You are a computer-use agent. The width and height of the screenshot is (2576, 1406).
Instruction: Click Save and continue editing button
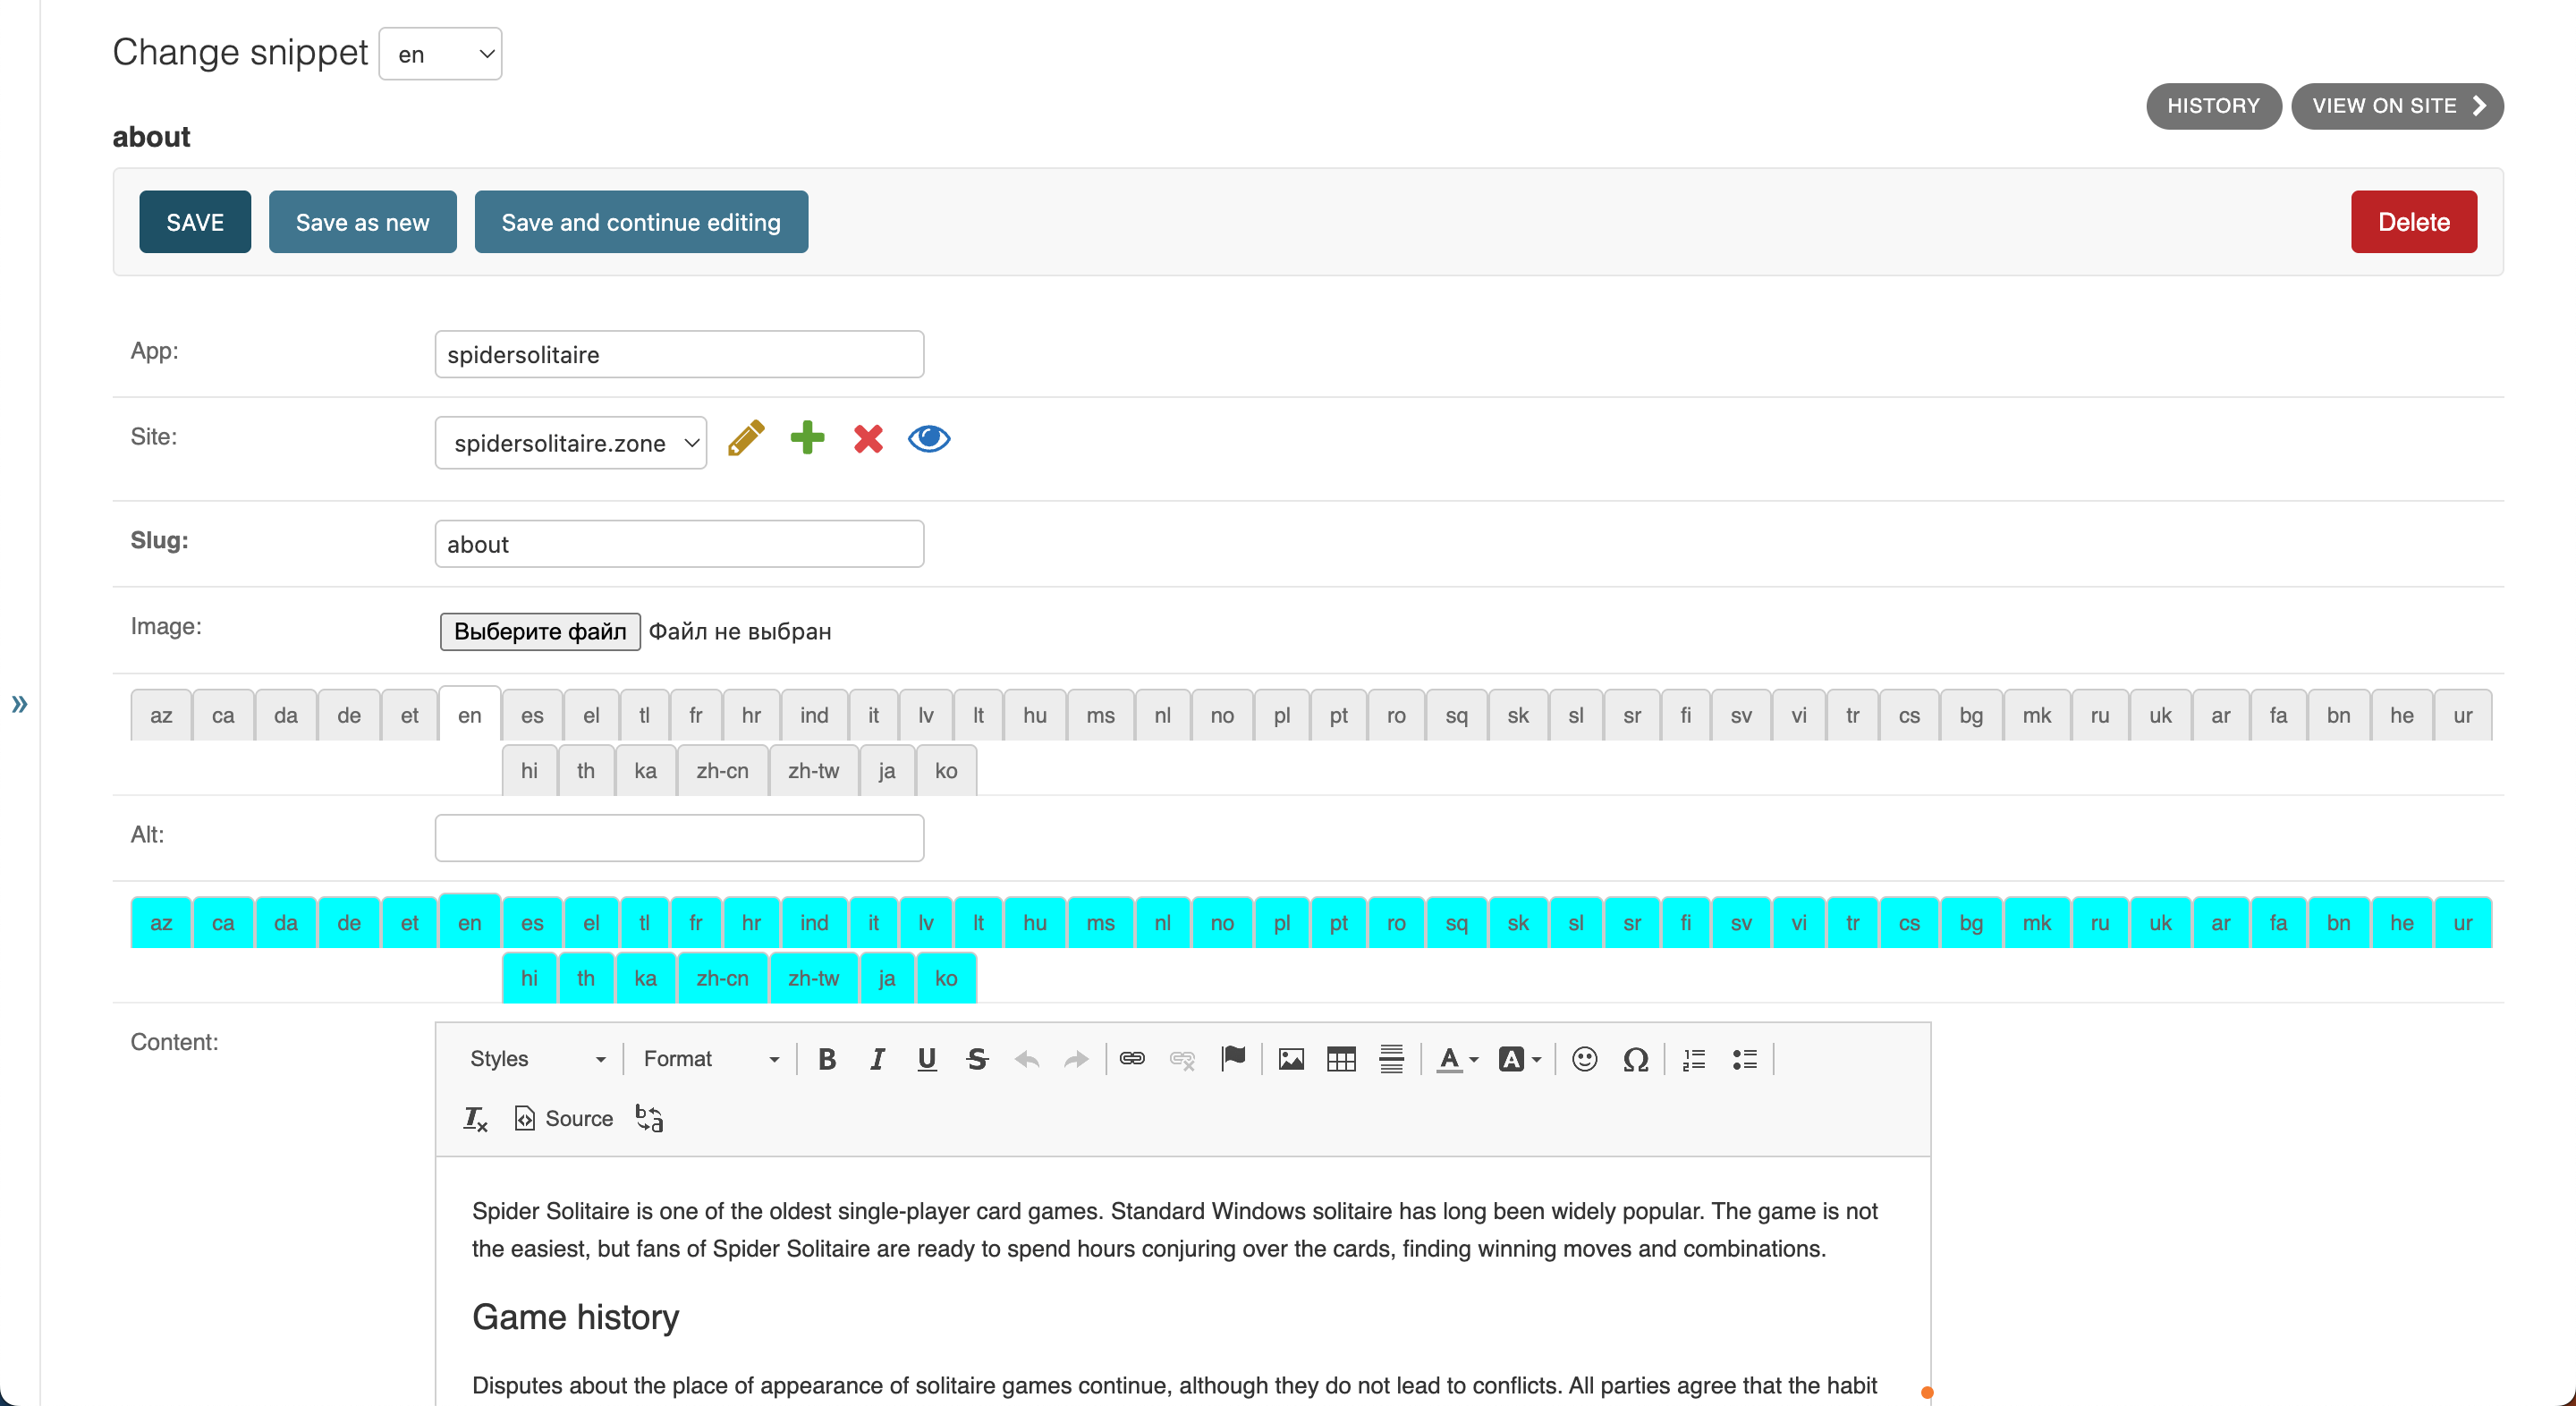point(641,222)
